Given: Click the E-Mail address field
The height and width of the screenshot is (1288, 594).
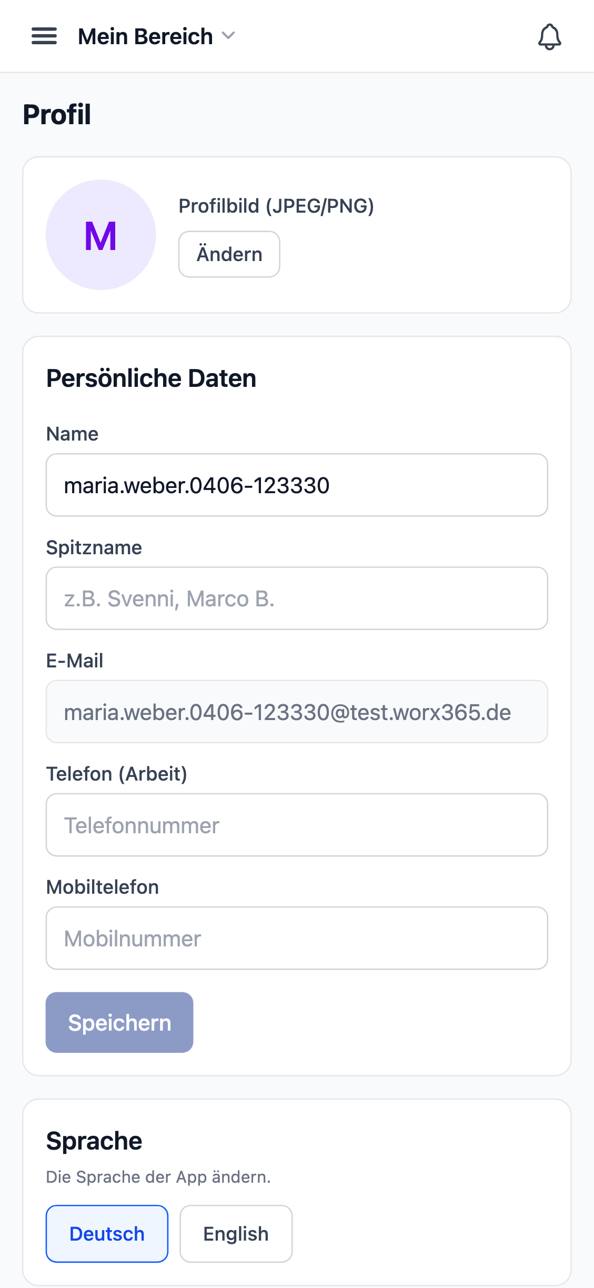Looking at the screenshot, I should pos(297,712).
